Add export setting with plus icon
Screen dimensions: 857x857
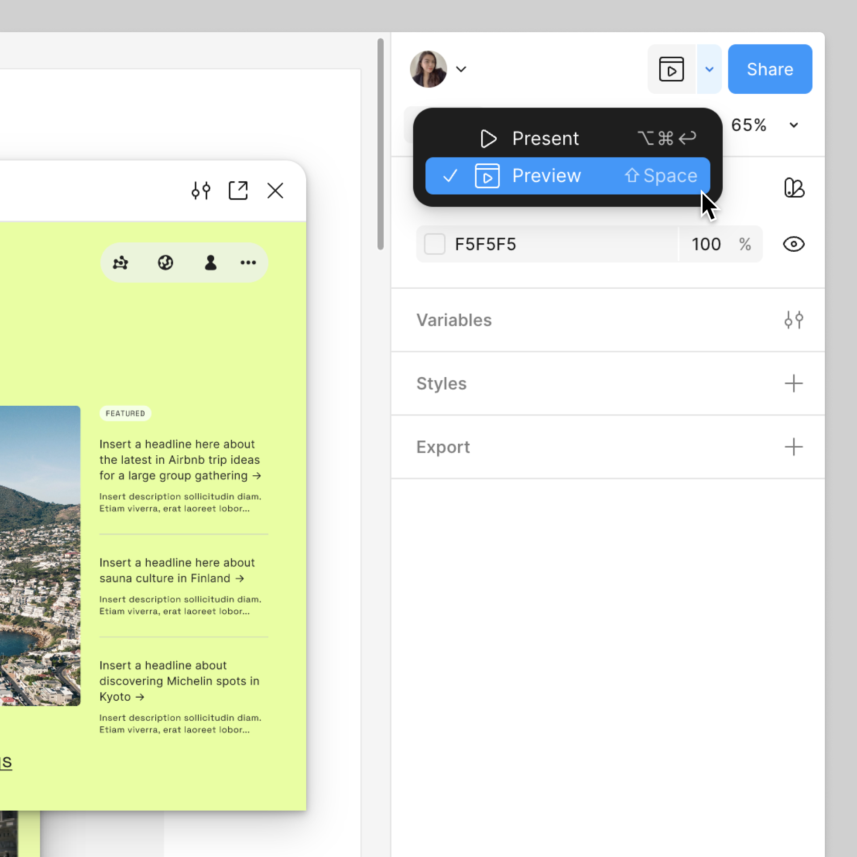coord(794,447)
